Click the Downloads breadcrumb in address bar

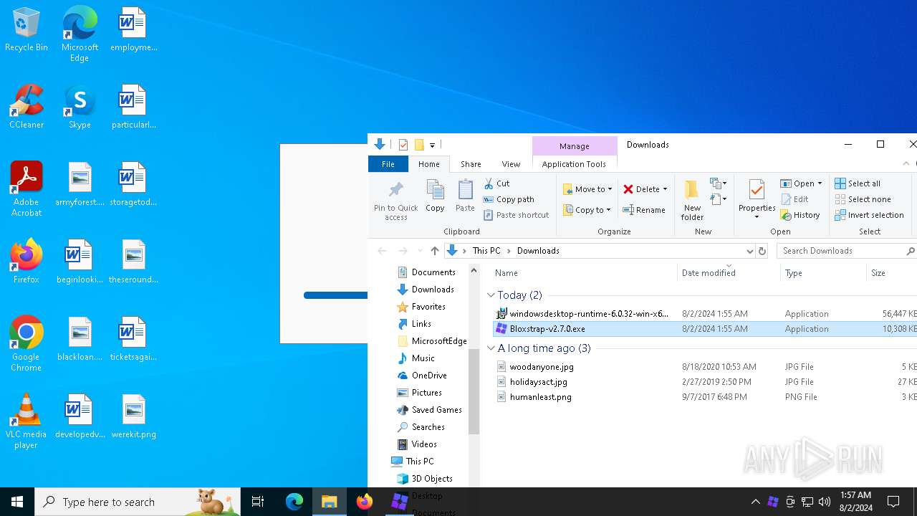click(538, 251)
